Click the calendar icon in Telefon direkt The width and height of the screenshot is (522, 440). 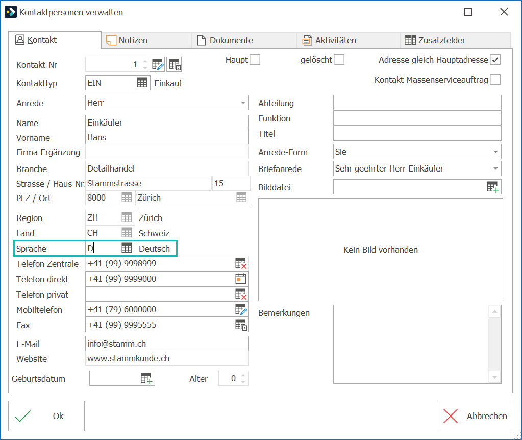(241, 279)
